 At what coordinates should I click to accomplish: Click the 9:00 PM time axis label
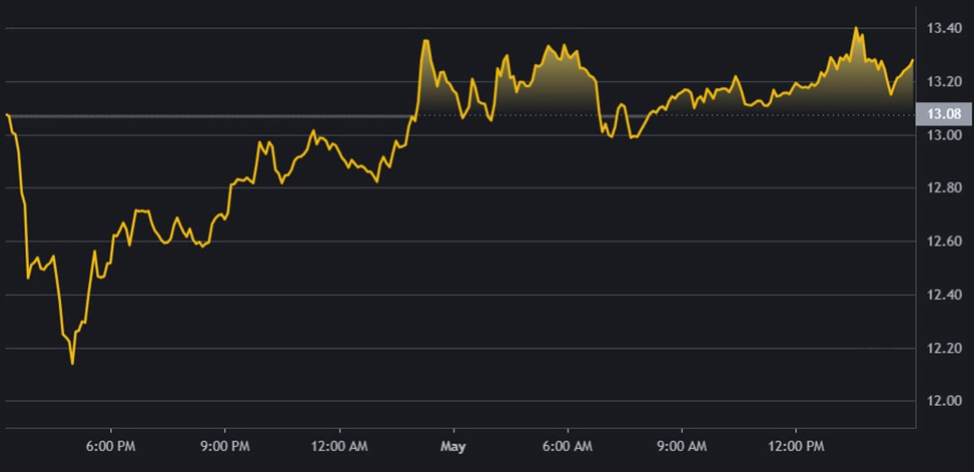point(224,446)
